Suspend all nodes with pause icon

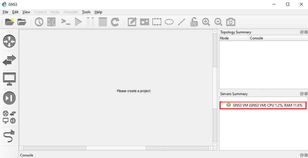[x=90, y=22]
